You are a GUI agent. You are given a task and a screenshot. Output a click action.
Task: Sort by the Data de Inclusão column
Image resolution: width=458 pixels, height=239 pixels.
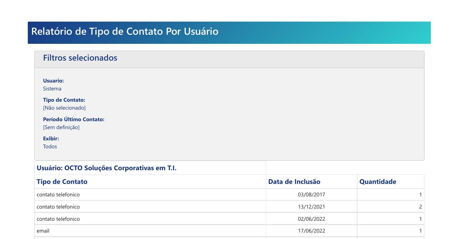pyautogui.click(x=294, y=181)
